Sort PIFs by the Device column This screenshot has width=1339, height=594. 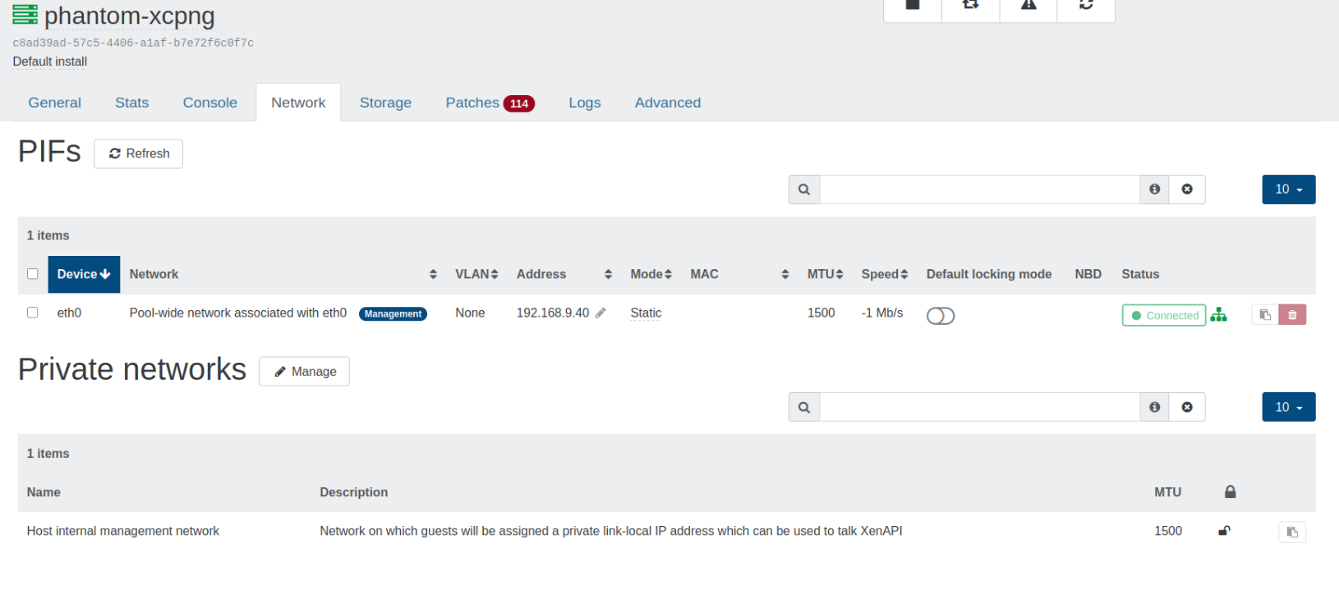pyautogui.click(x=84, y=274)
